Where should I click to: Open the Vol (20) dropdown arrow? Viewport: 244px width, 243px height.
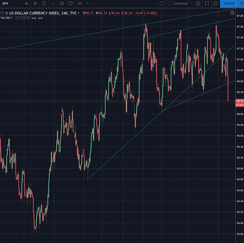(12, 18)
